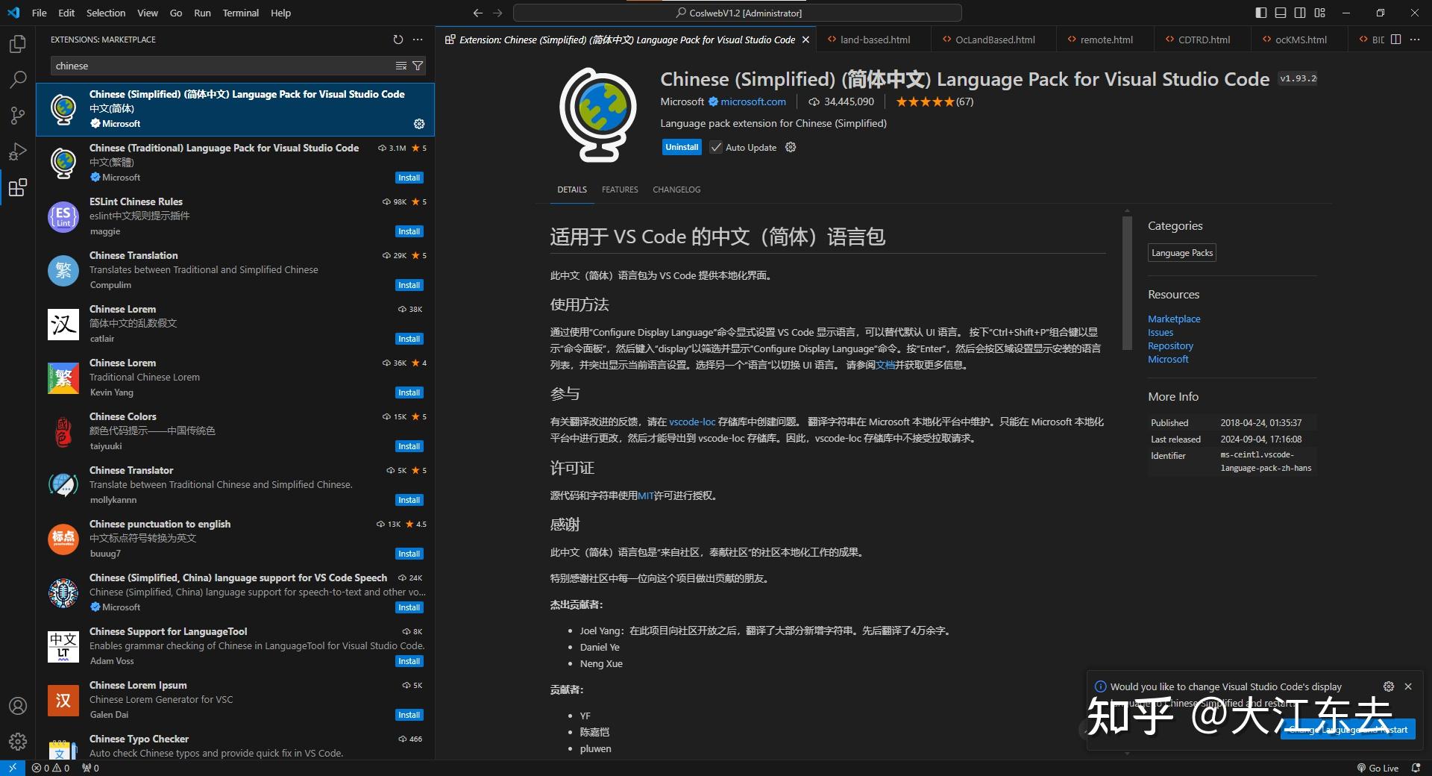Open the Search view icon
Viewport: 1432px width, 776px height.
click(16, 80)
